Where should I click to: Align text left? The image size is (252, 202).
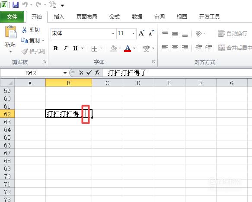[165, 48]
